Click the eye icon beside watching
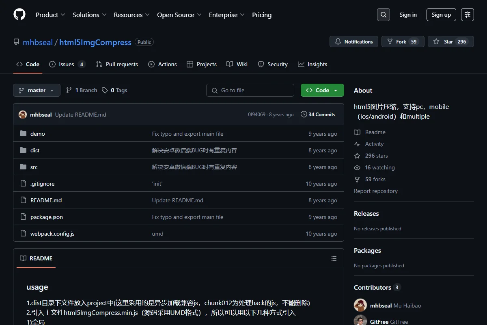This screenshot has height=325, width=487. [x=357, y=167]
